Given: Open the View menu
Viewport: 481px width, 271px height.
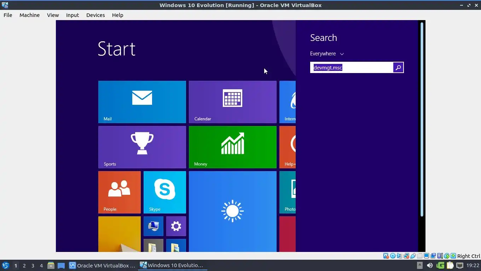Looking at the screenshot, I should point(53,15).
